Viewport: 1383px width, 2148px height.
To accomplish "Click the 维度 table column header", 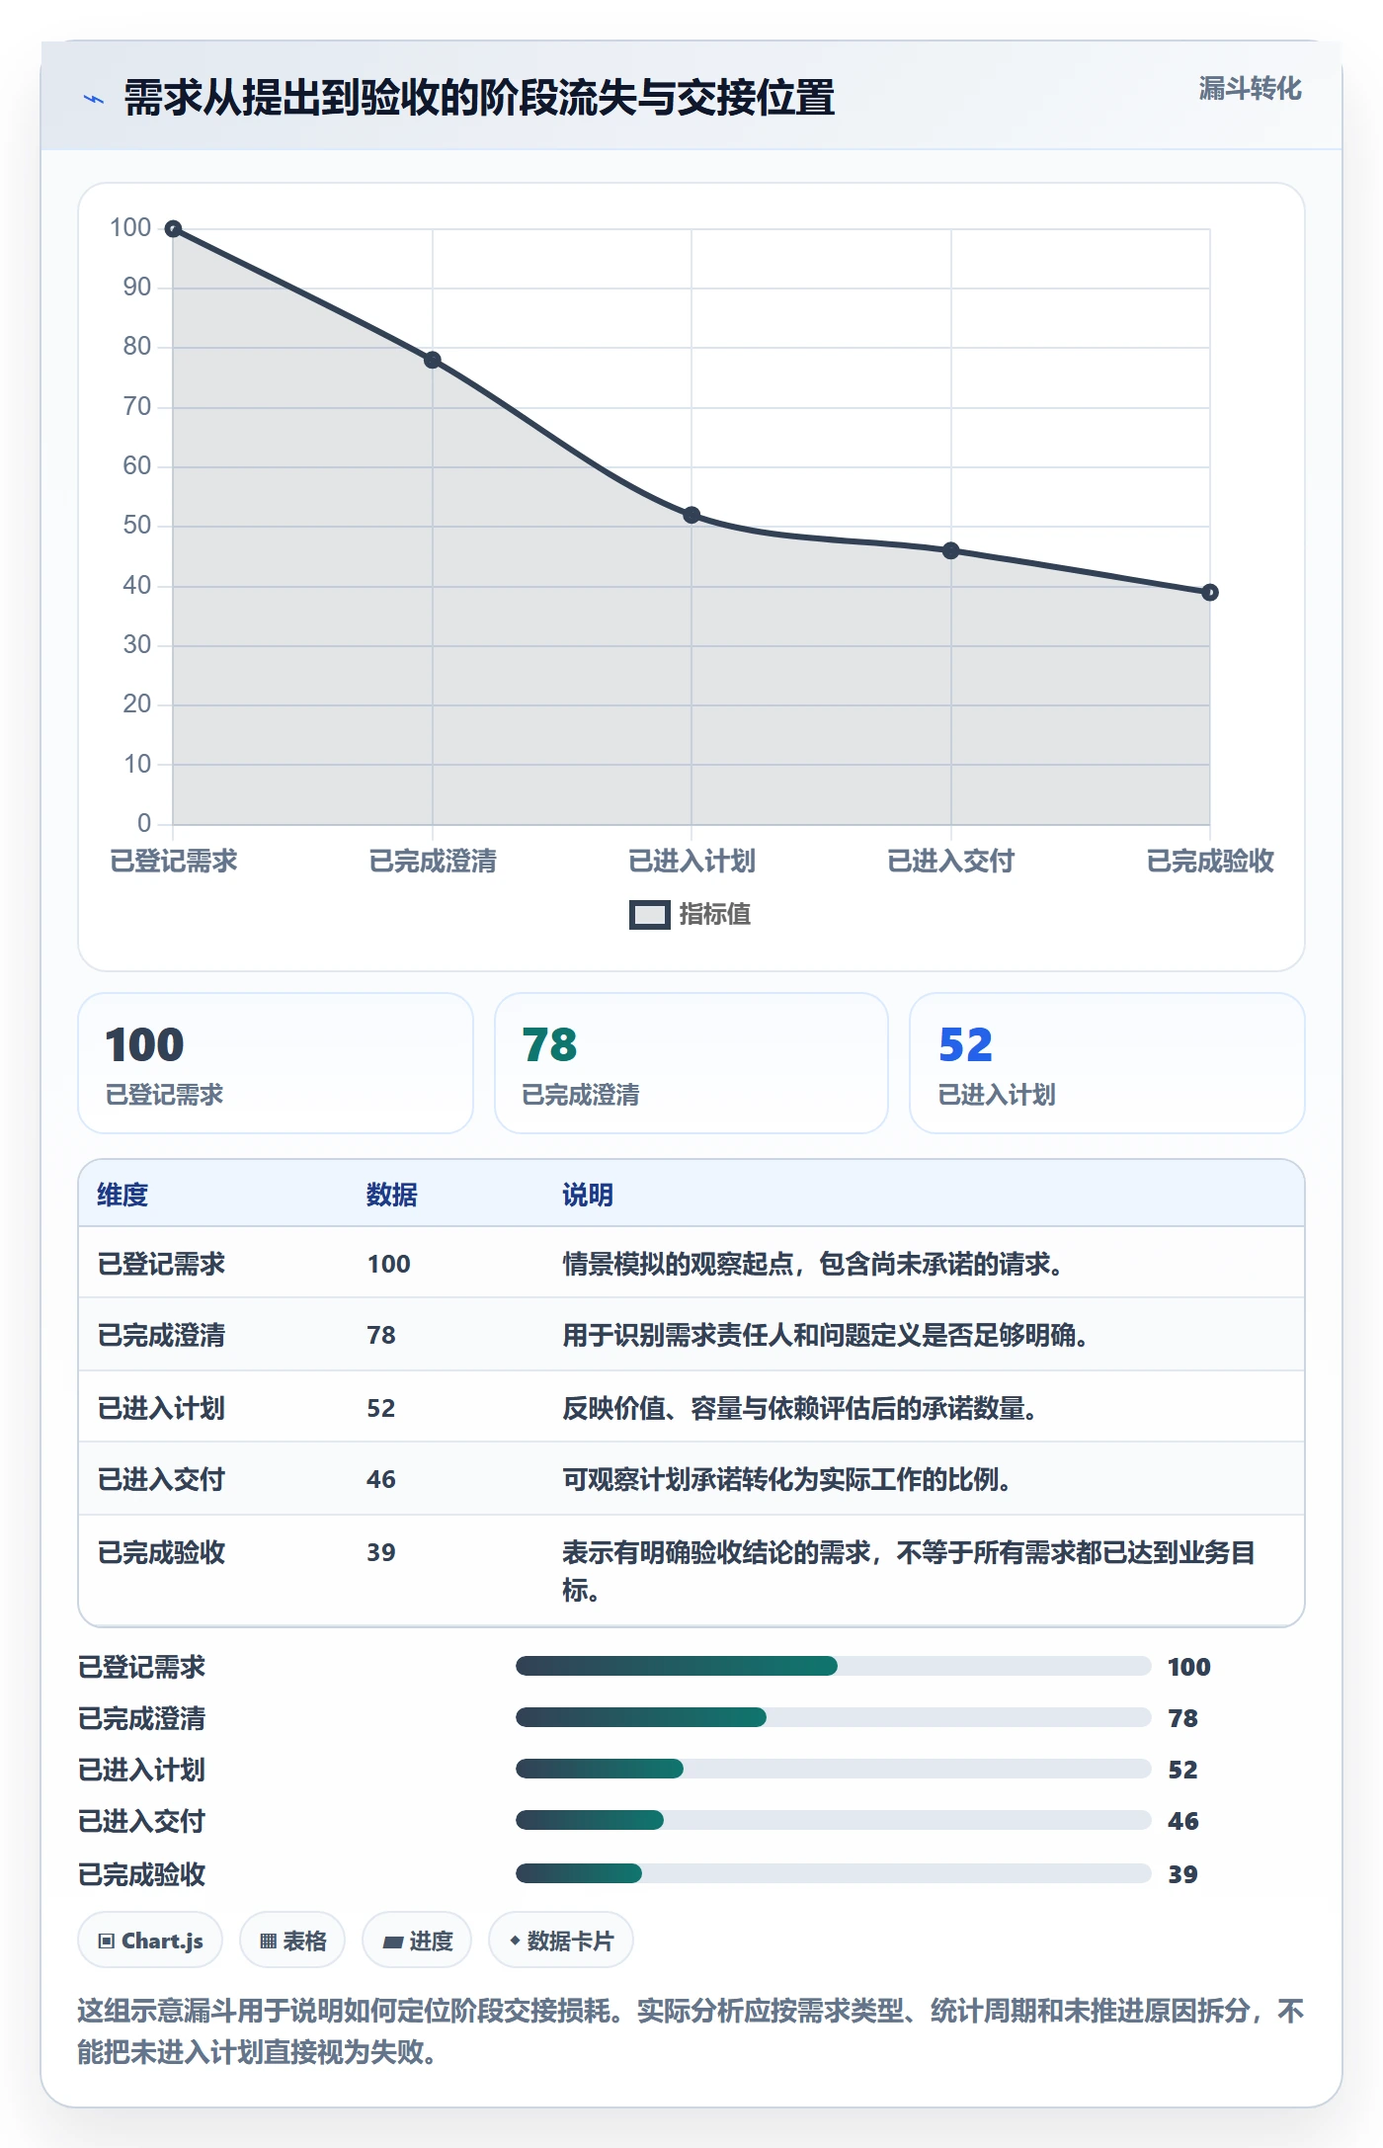I will (122, 1195).
